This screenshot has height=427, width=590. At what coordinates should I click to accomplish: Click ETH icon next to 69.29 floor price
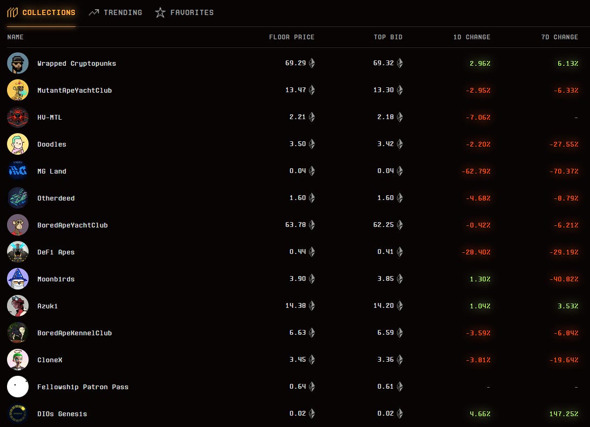pyautogui.click(x=311, y=63)
